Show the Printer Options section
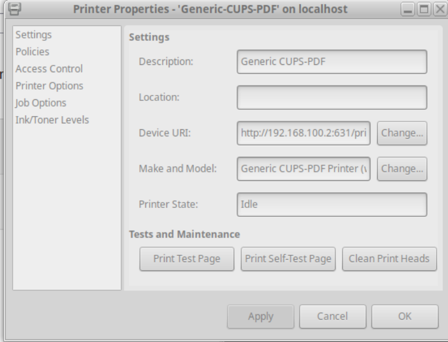The height and width of the screenshot is (342, 448). pos(49,86)
